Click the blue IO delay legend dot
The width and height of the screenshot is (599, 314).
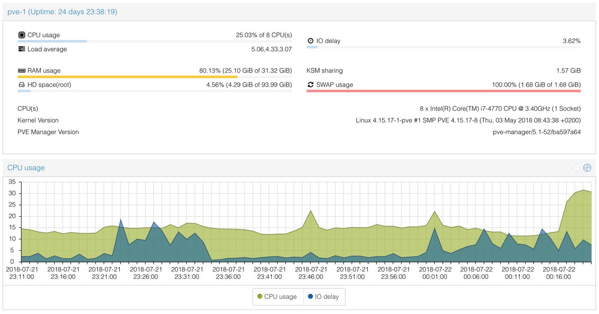click(x=311, y=297)
